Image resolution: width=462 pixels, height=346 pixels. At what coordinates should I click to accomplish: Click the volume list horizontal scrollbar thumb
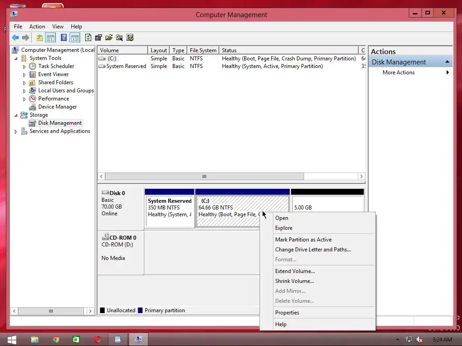204,176
